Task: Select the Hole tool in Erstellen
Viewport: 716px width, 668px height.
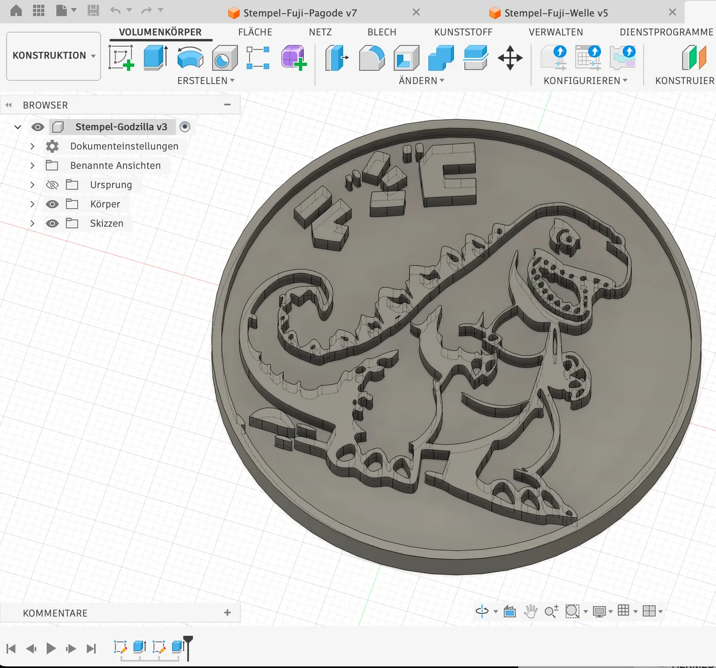Action: click(x=225, y=57)
